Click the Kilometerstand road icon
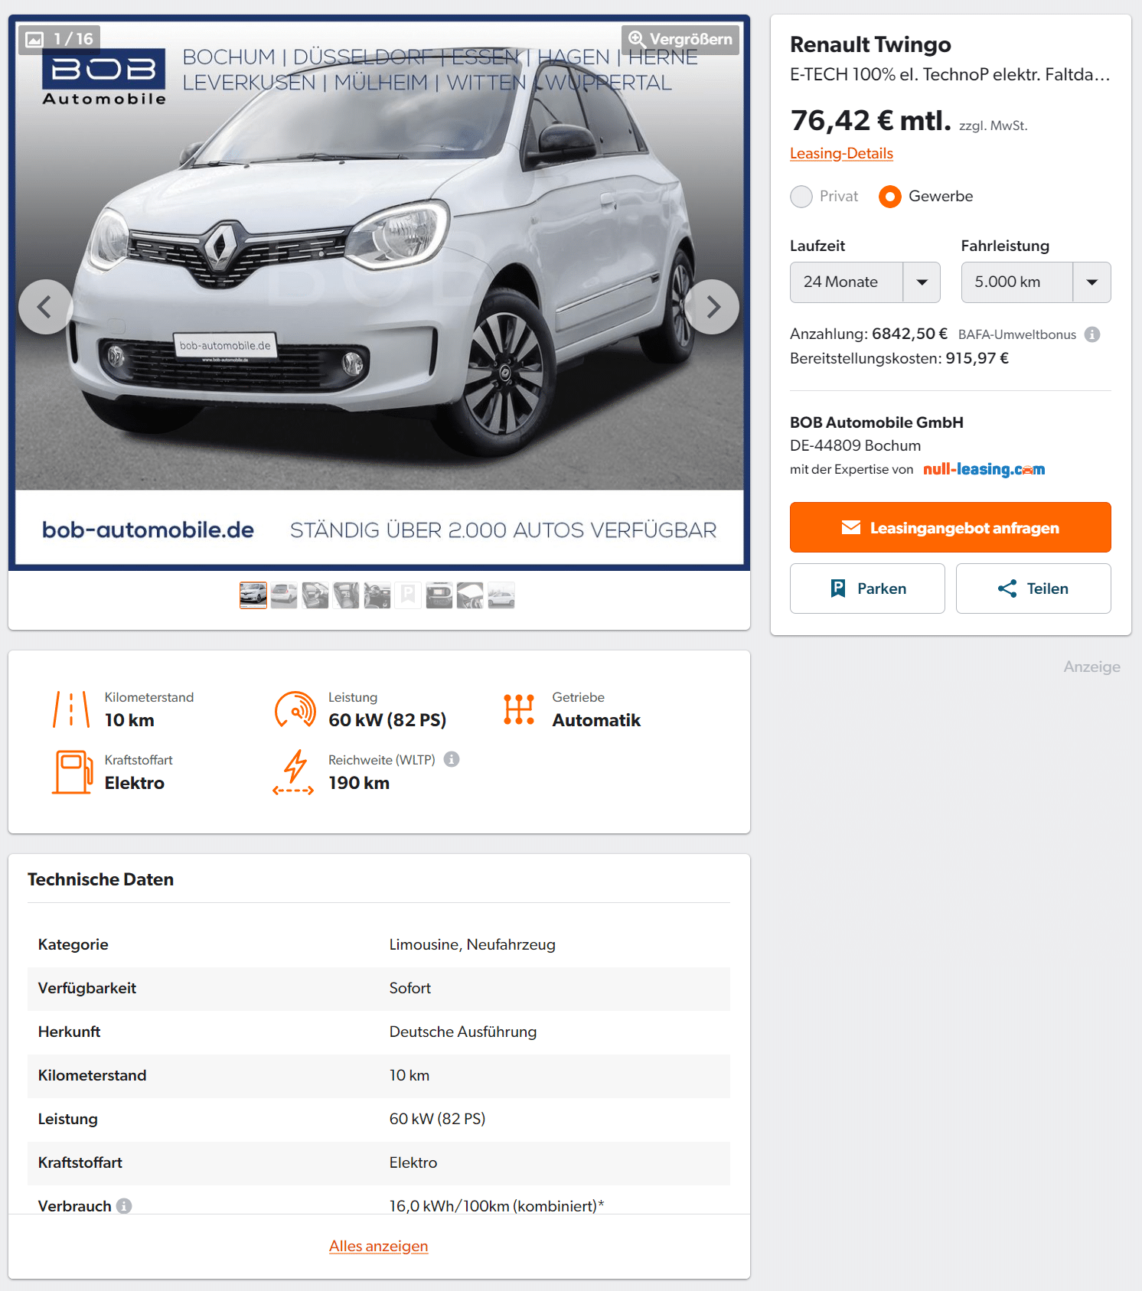Screen dimensions: 1142x1291 pos(71,709)
